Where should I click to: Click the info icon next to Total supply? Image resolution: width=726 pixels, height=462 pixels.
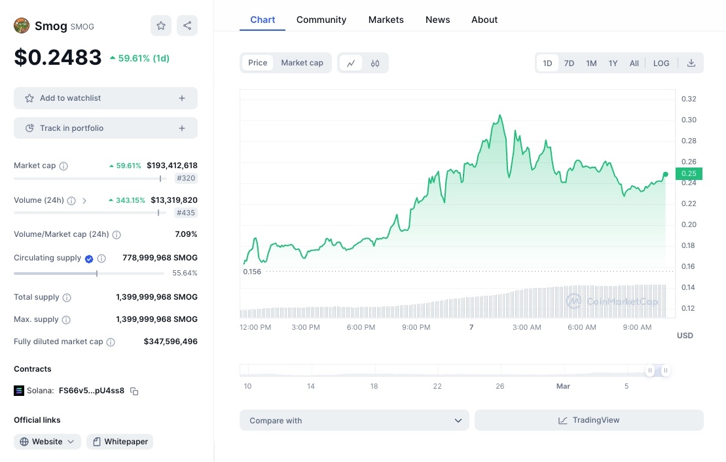pos(67,297)
